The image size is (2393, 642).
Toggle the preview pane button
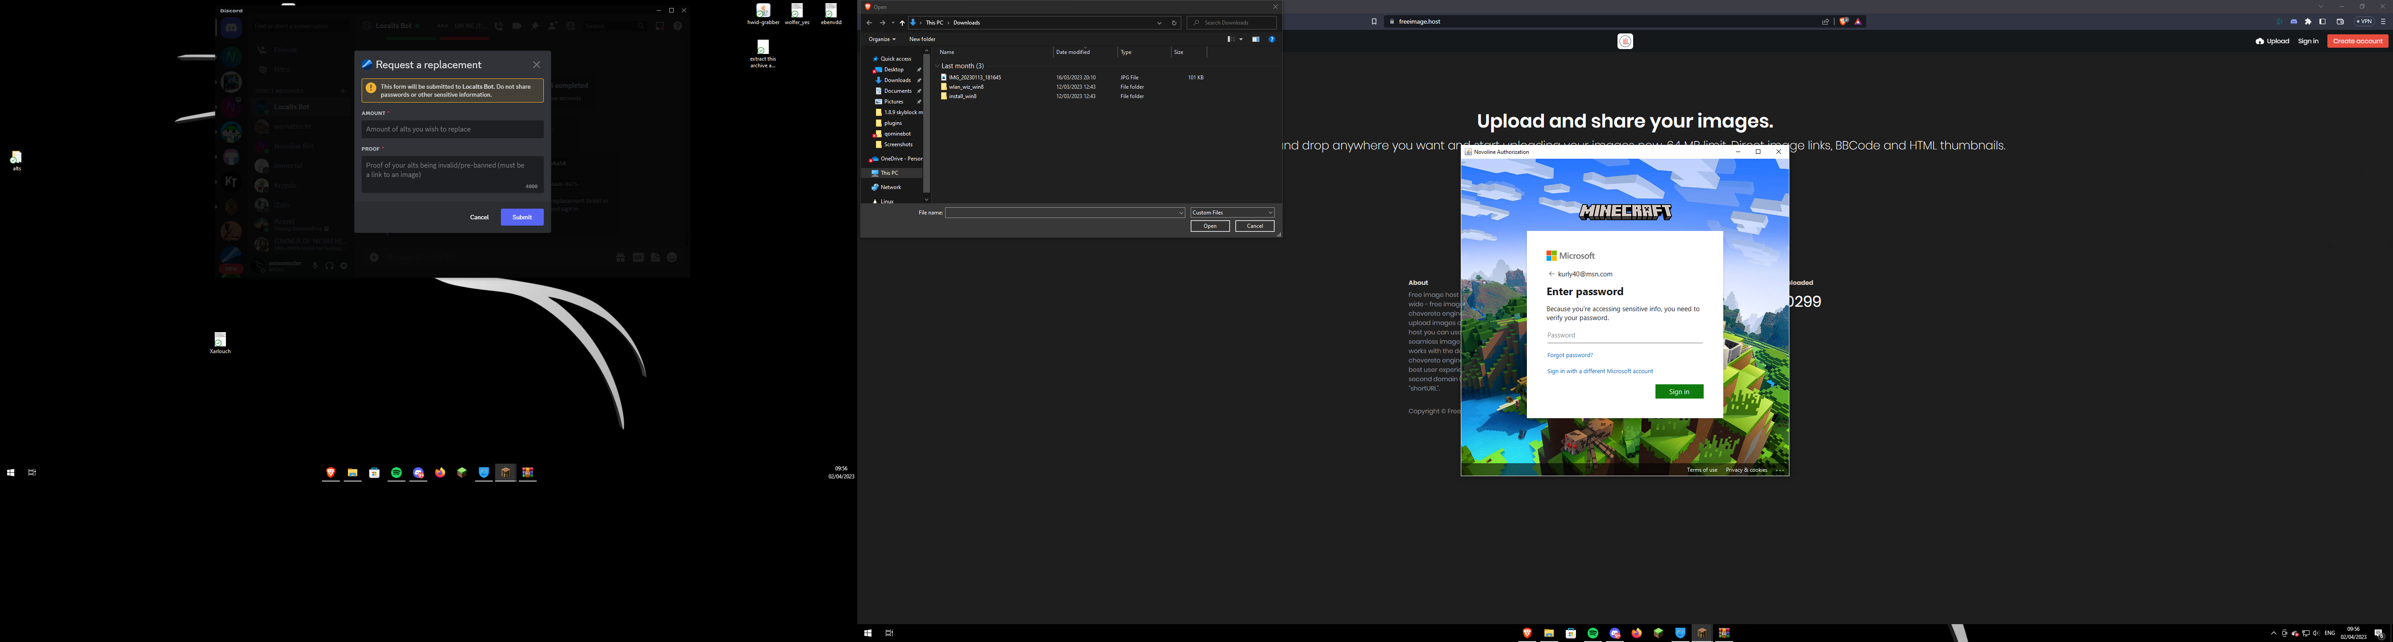point(1256,39)
